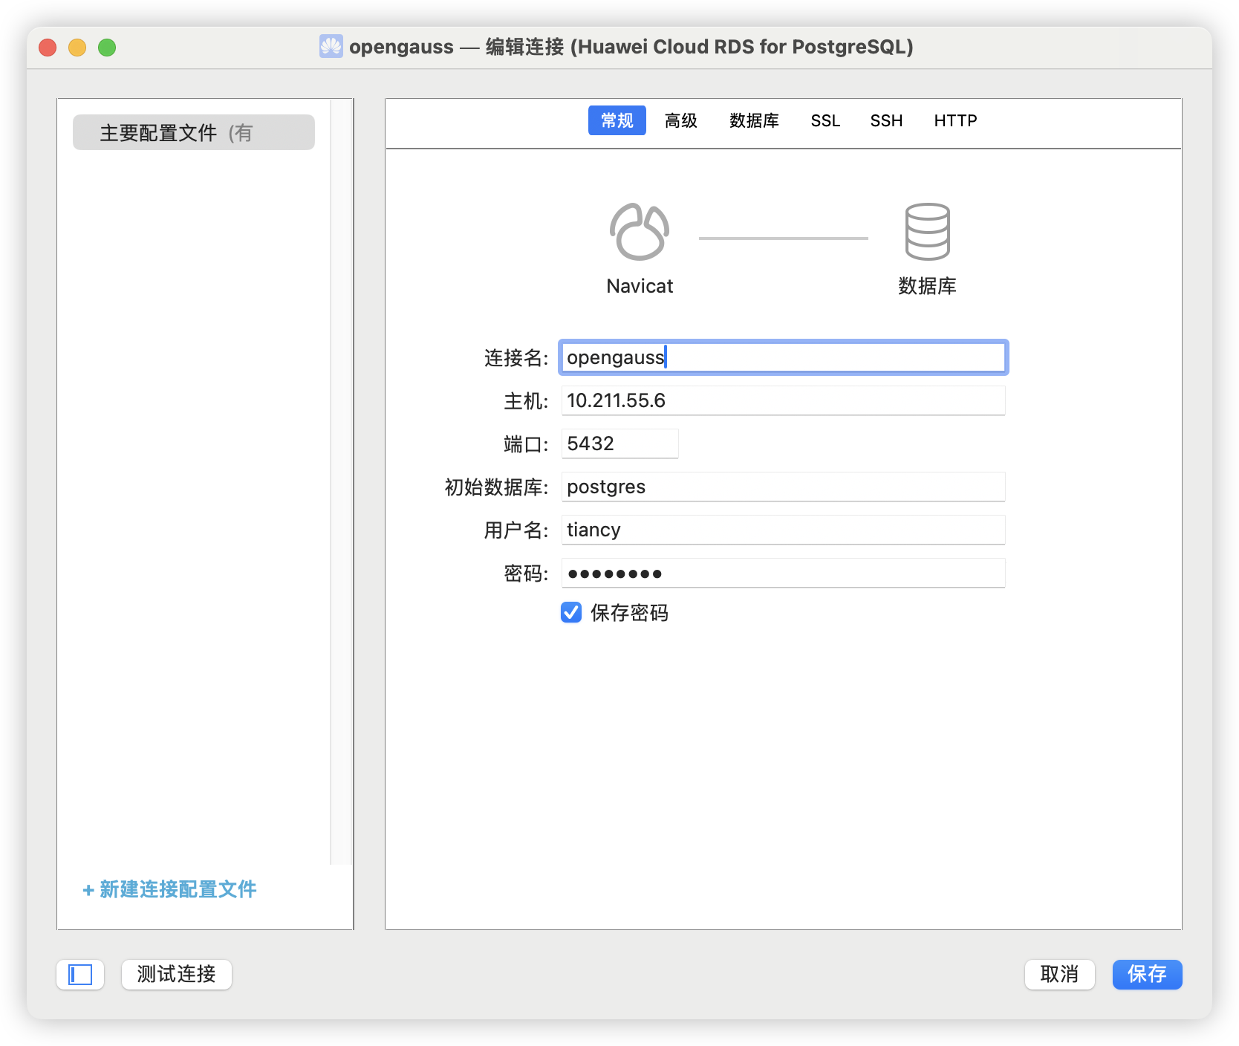Click the profile list vertical scrollbar

point(341,481)
